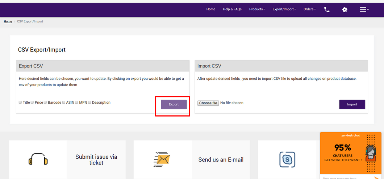Select the ASIN checkbox

64,103
